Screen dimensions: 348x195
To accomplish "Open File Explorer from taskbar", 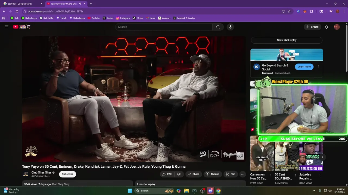I will [187, 191].
